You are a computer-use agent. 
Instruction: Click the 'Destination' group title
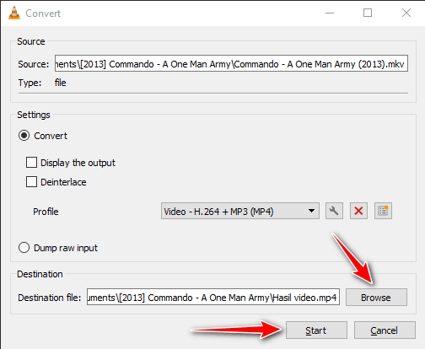(40, 274)
